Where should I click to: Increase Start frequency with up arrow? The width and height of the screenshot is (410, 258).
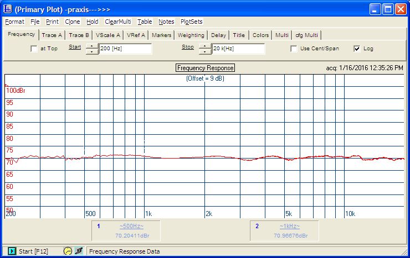tap(92, 46)
